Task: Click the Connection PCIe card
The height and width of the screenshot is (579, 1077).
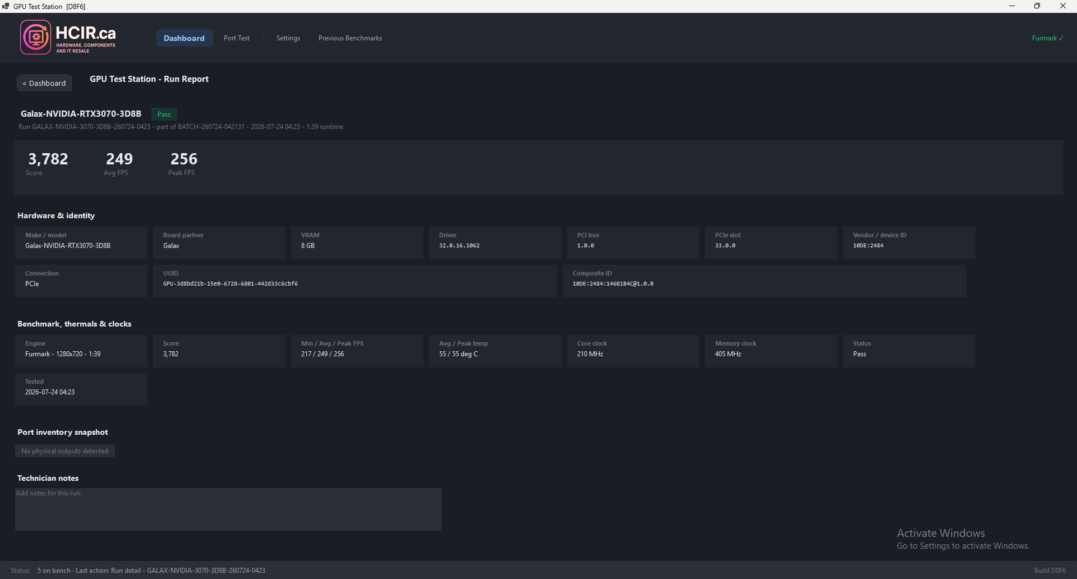Action: click(x=81, y=281)
